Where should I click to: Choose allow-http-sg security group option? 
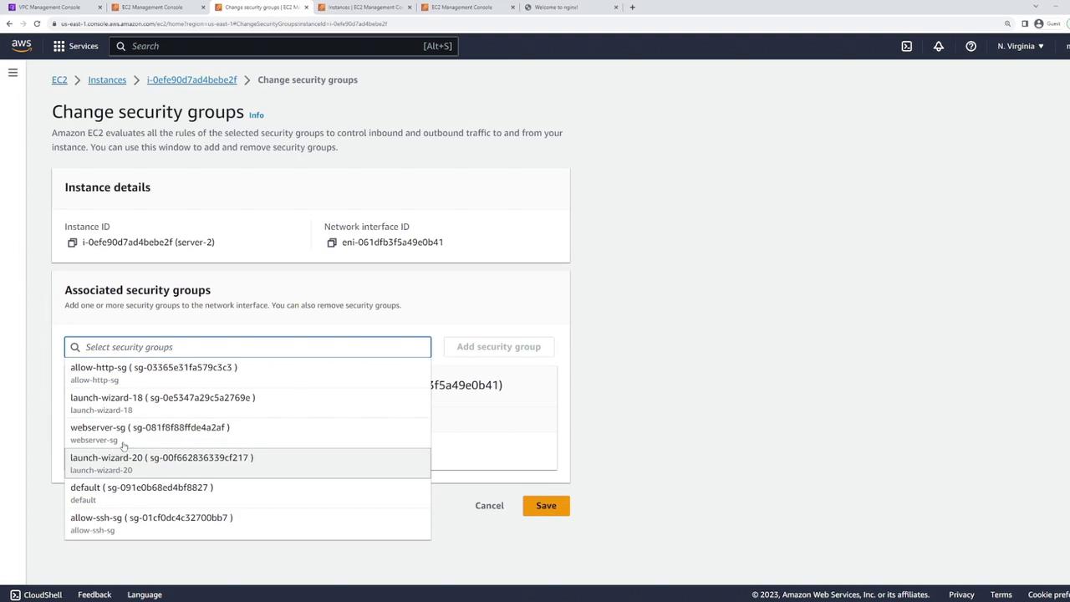click(x=247, y=373)
